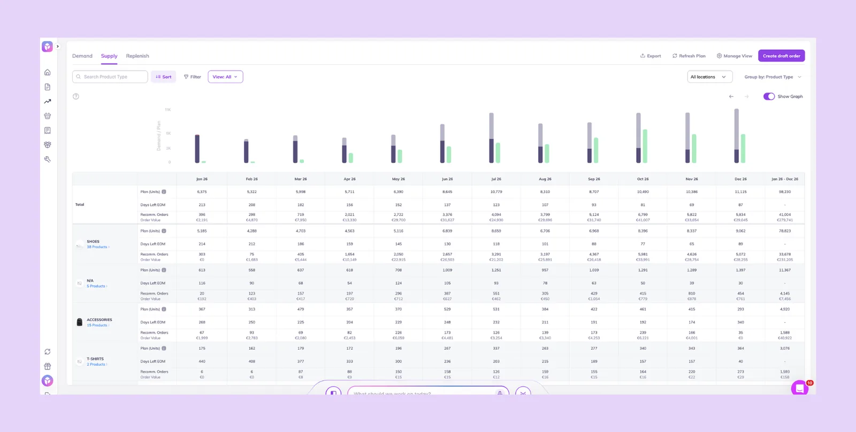Viewport: 856px width, 432px height.
Task: Open the Accessories 15 Products link
Action: [x=98, y=325]
